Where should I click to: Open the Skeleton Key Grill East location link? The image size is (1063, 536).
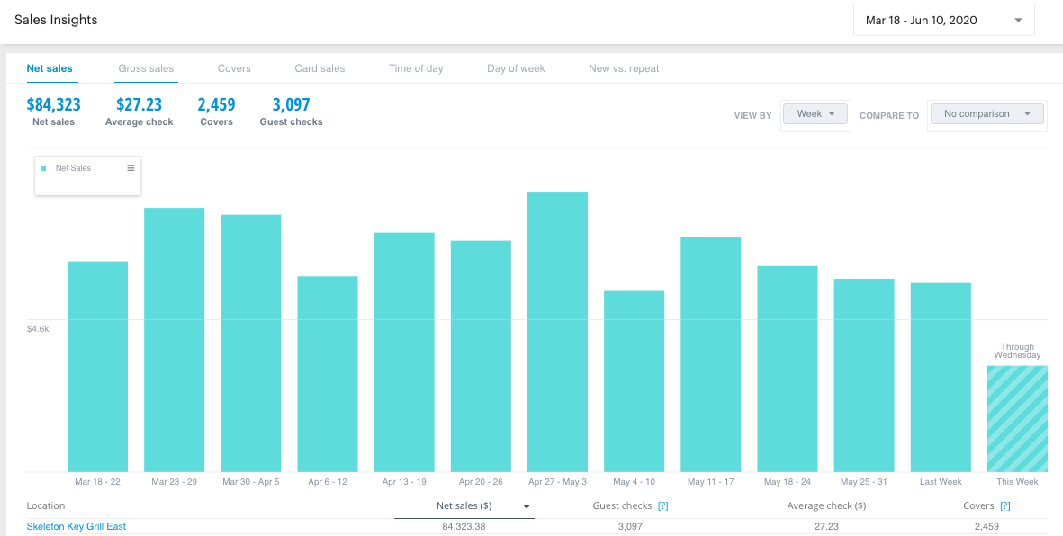[76, 525]
